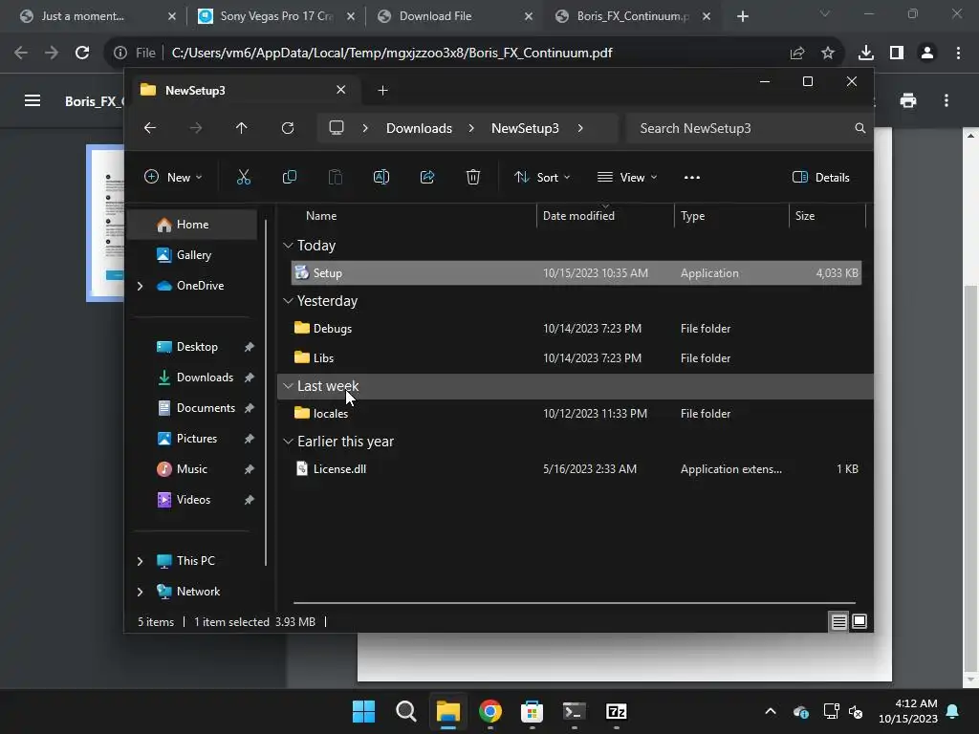The height and width of the screenshot is (734, 979).
Task: Click the Copy icon in Explorer toolbar
Action: [289, 177]
